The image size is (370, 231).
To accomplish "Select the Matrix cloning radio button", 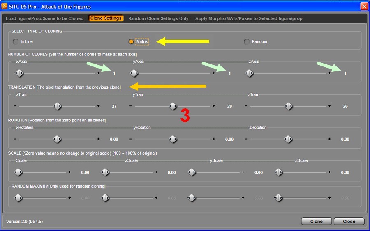I will coord(131,42).
